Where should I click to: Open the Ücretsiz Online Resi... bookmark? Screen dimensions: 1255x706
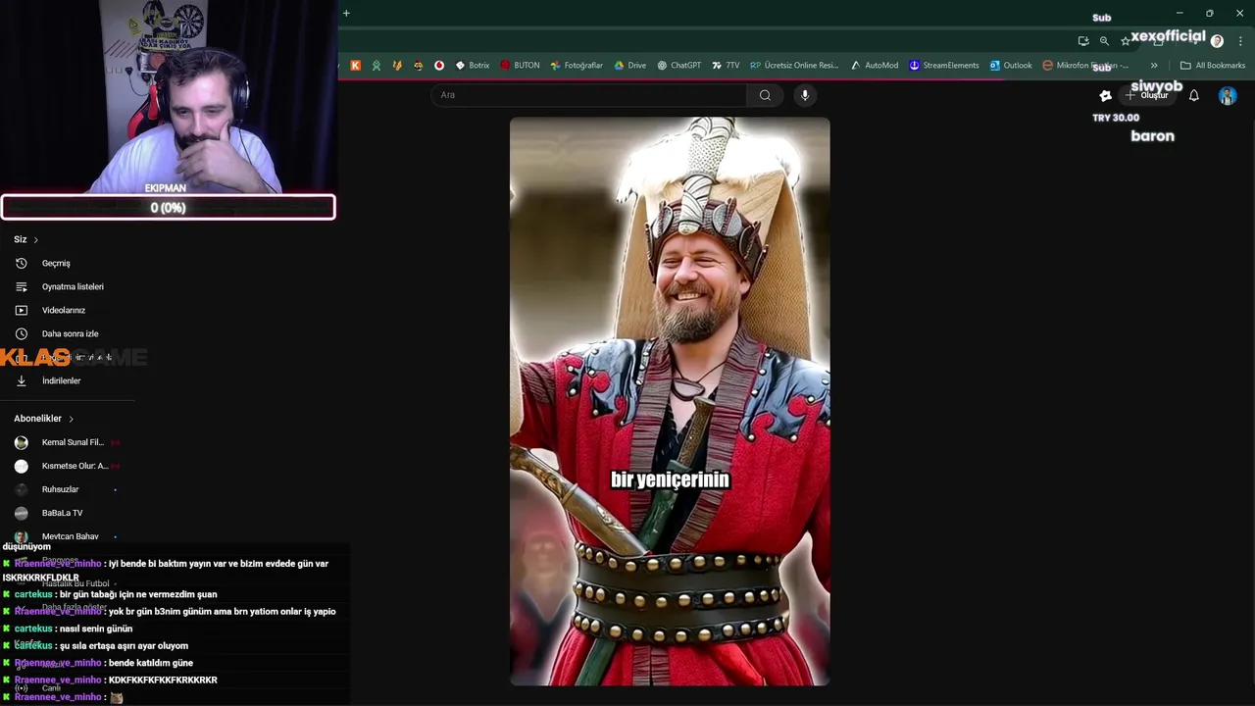(794, 66)
